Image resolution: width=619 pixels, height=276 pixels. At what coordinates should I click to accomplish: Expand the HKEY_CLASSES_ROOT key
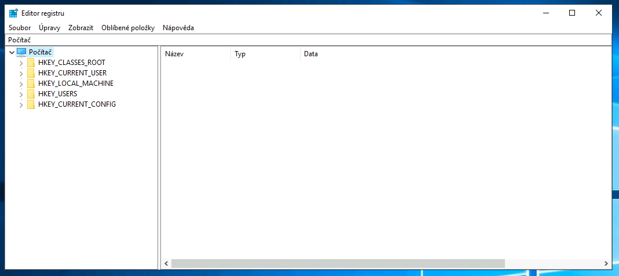point(21,63)
